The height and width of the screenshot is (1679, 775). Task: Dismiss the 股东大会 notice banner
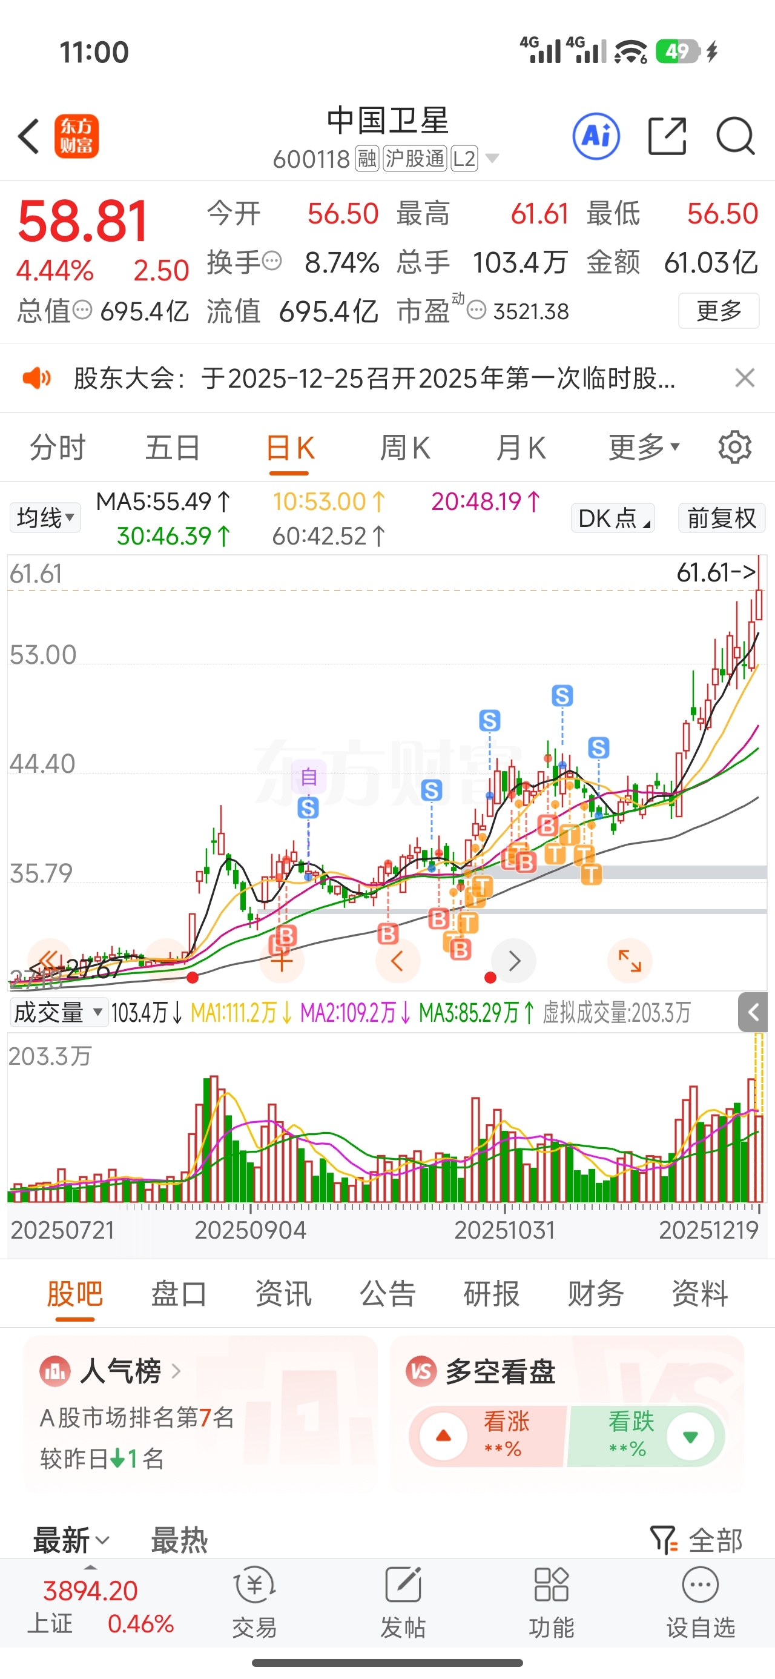(745, 378)
